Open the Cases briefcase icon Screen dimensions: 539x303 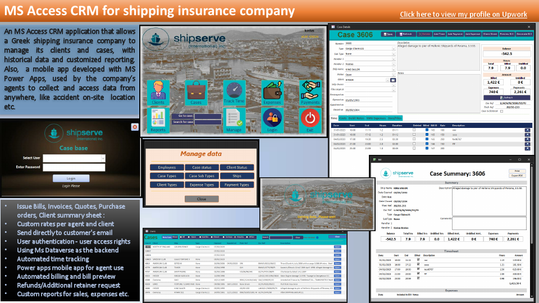(196, 93)
